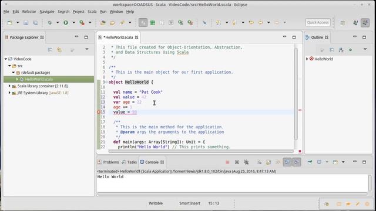The height and width of the screenshot is (211, 376).
Task: Click the error marker on line 15
Action: point(99,112)
